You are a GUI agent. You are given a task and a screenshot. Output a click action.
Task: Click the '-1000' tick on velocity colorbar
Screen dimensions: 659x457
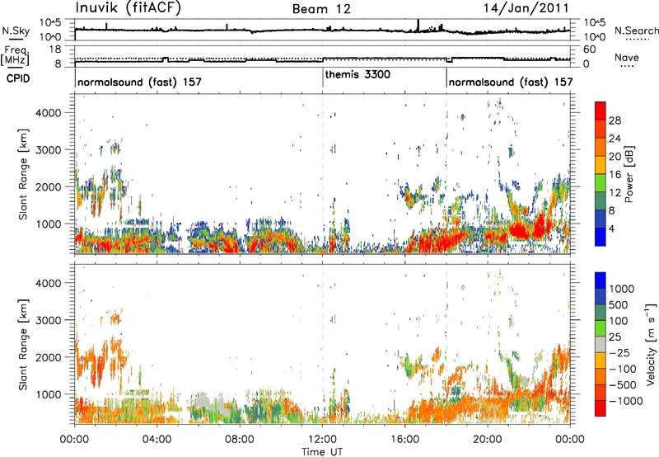point(625,401)
